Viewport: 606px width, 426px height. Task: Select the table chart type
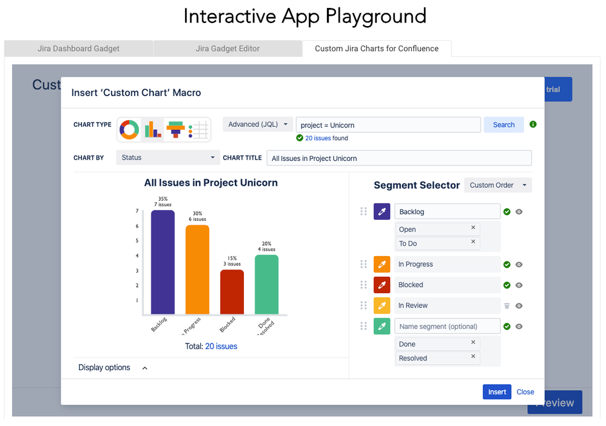tap(198, 129)
